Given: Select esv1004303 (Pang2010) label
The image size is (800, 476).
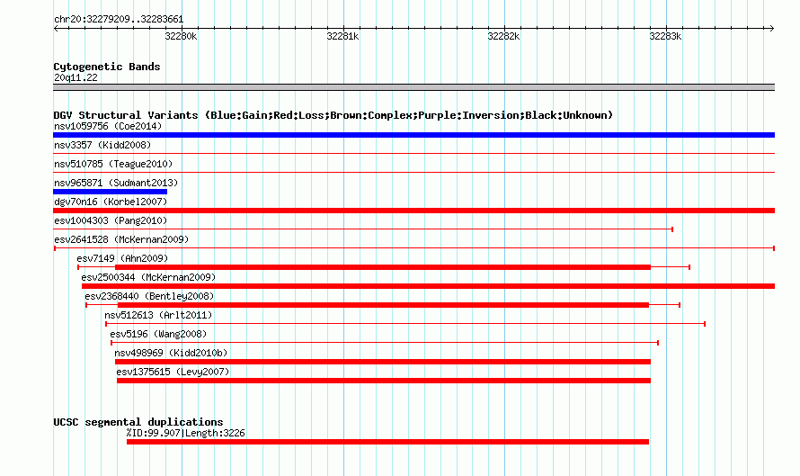Looking at the screenshot, I should (x=111, y=220).
